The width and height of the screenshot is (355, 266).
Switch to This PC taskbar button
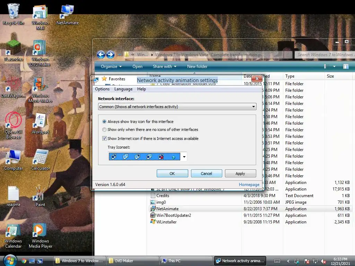click(186, 261)
